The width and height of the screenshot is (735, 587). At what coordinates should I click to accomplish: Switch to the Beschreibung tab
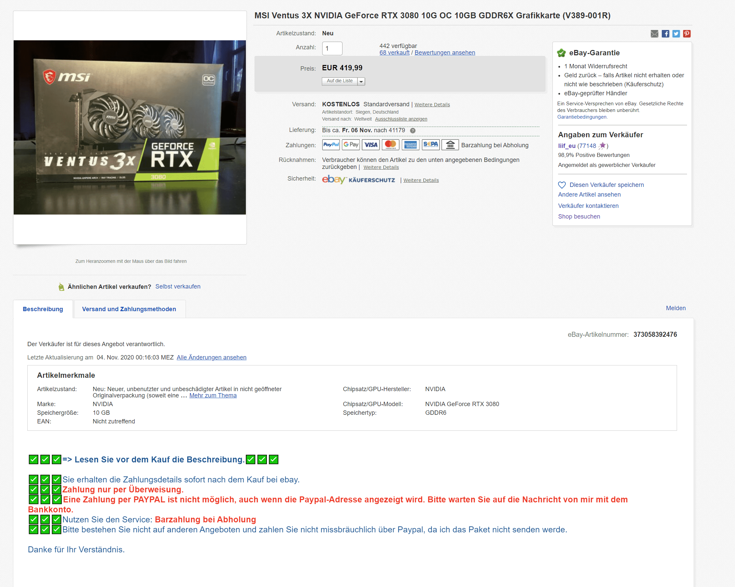[x=43, y=309]
